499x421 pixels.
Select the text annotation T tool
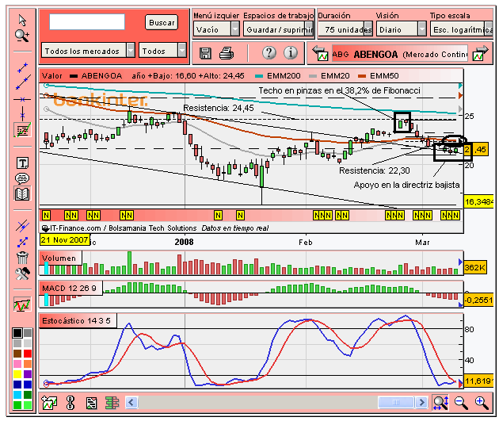point(22,163)
